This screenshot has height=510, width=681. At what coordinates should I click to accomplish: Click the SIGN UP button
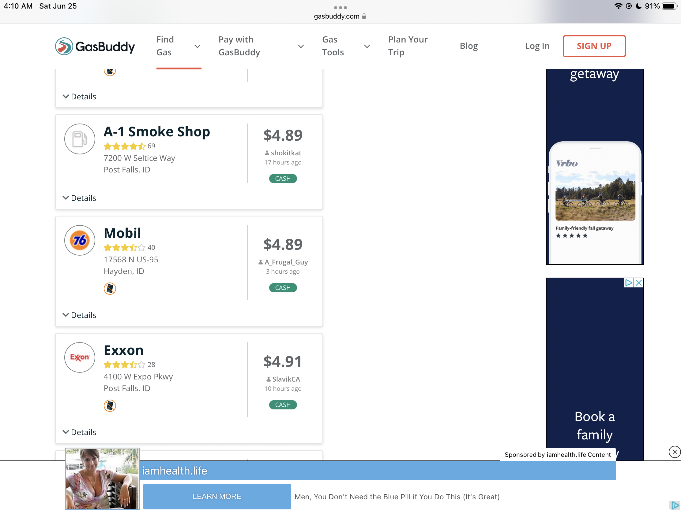pos(594,46)
